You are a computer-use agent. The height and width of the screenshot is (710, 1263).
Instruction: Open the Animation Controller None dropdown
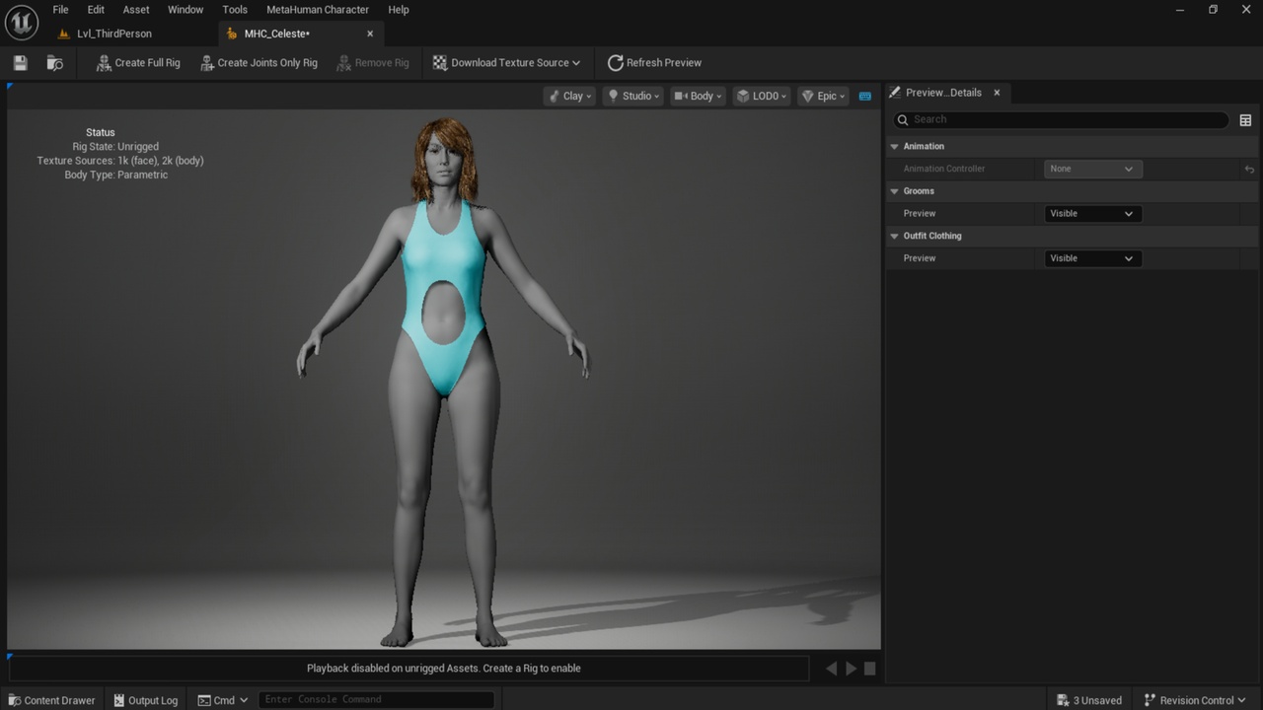pyautogui.click(x=1093, y=169)
